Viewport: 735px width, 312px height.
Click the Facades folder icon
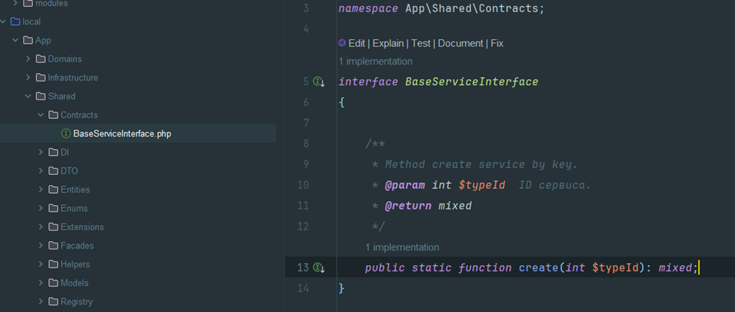tap(54, 246)
